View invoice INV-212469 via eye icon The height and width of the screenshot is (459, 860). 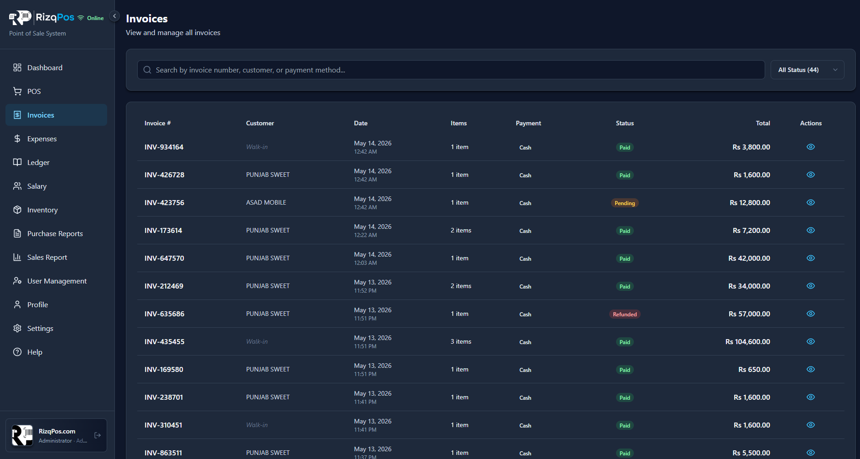point(811,286)
